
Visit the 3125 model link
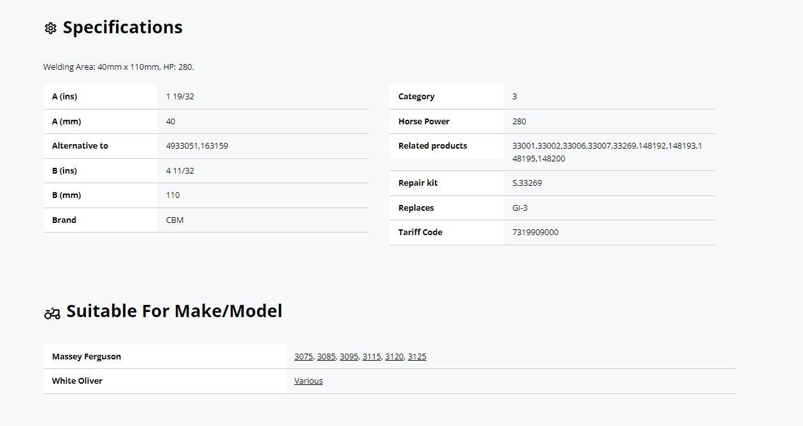[417, 357]
